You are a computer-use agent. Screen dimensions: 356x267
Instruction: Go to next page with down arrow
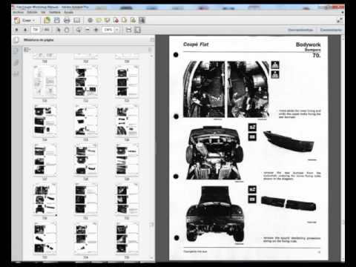25,30
